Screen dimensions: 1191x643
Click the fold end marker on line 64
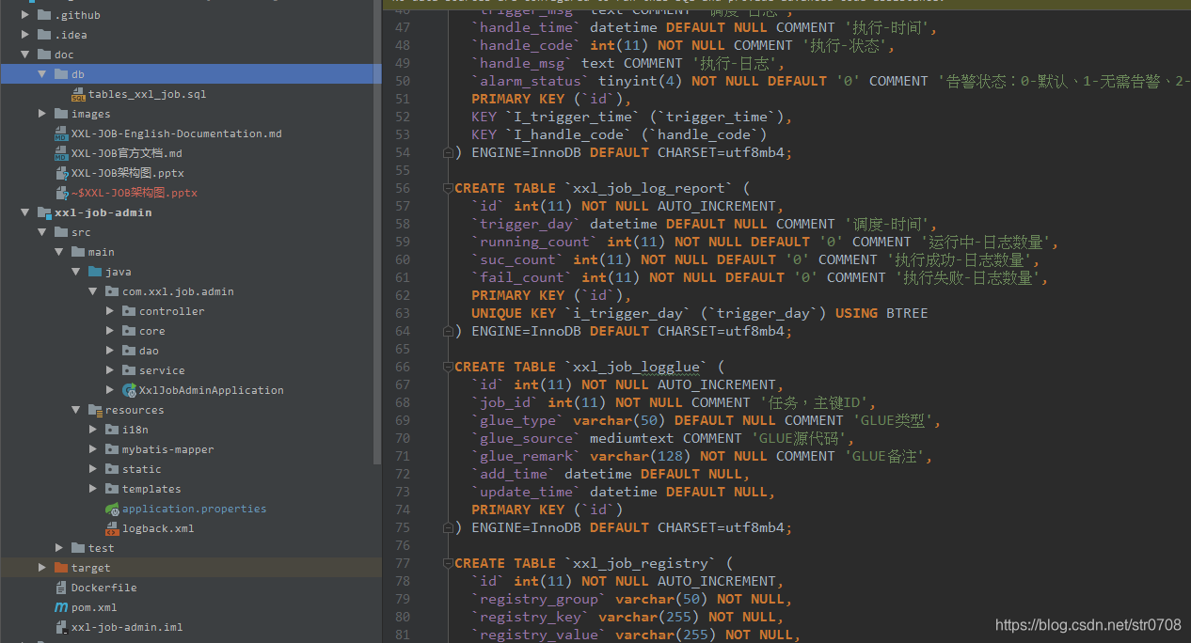click(448, 331)
